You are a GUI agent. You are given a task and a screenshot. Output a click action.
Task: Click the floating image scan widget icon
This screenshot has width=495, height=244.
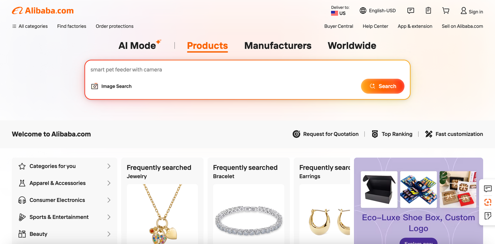pos(488,202)
